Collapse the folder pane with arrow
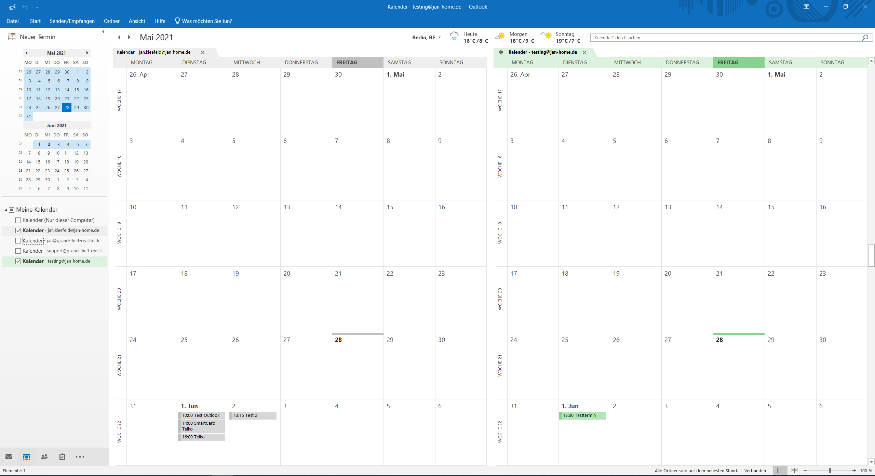 [x=103, y=32]
